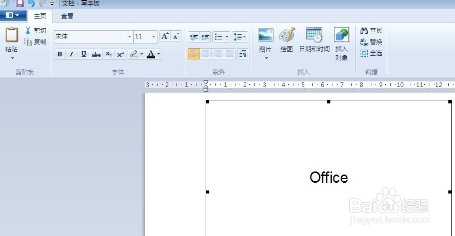Toggle italic formatting
455x236 pixels.
point(71,54)
